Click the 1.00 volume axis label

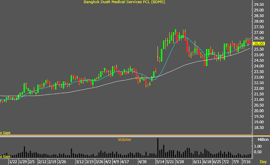(258, 146)
